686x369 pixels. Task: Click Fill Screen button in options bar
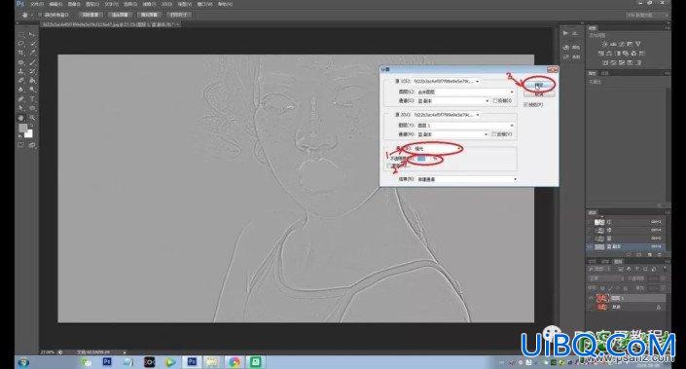pos(149,15)
